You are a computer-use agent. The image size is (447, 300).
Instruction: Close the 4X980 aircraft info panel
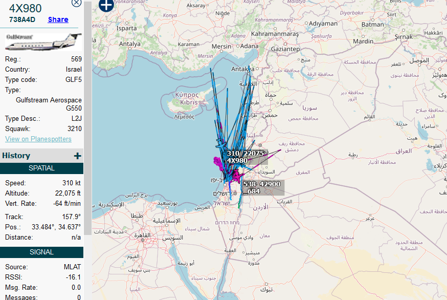(76, 3)
